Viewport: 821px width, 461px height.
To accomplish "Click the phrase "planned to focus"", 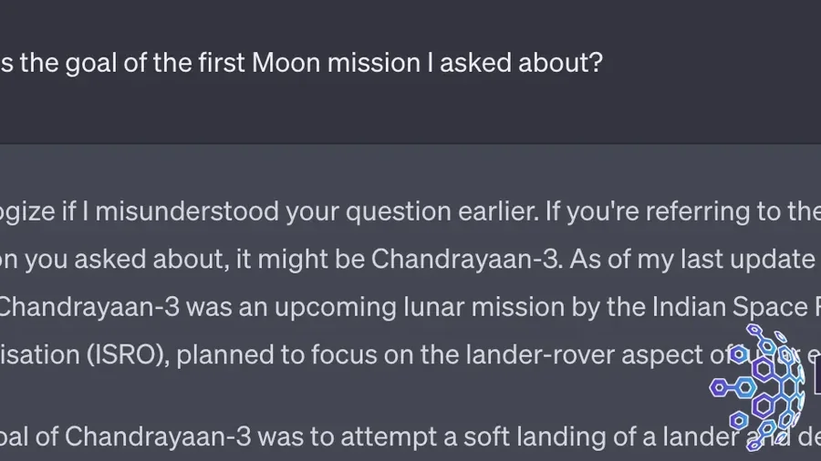I will [275, 355].
